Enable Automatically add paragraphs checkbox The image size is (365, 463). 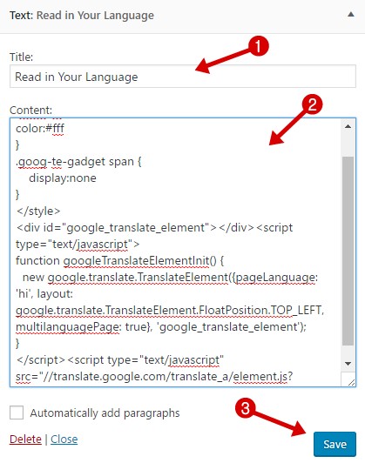pyautogui.click(x=17, y=413)
